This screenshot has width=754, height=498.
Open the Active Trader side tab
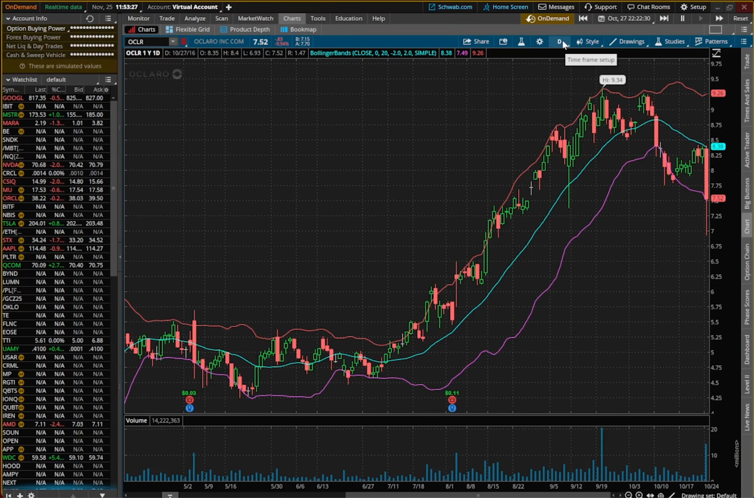pos(747,150)
